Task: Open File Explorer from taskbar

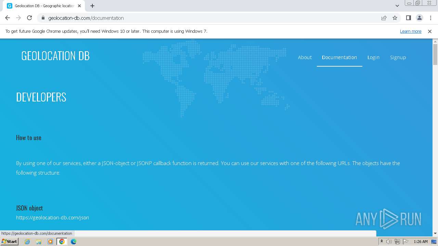Action: pos(39,242)
